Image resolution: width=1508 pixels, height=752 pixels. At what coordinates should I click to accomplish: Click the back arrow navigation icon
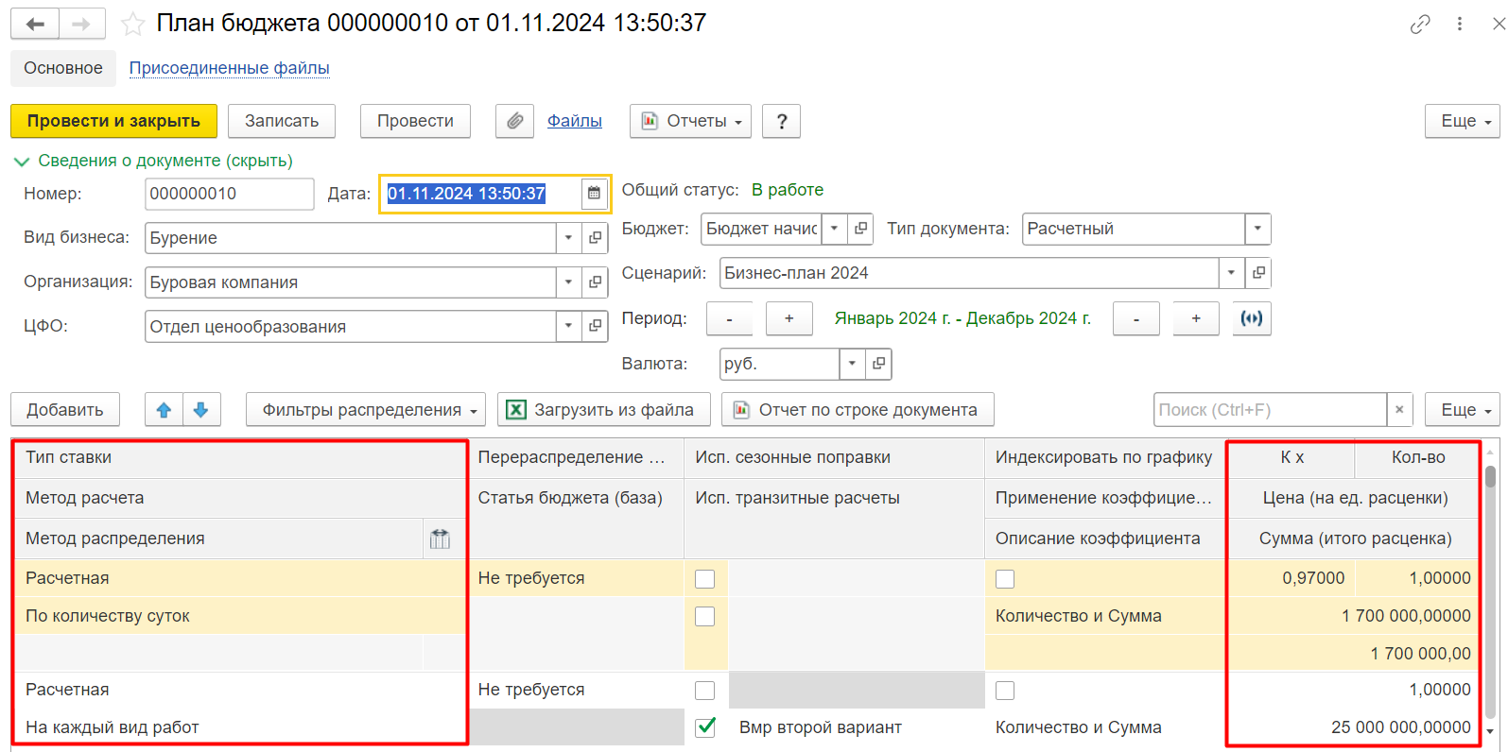click(35, 24)
